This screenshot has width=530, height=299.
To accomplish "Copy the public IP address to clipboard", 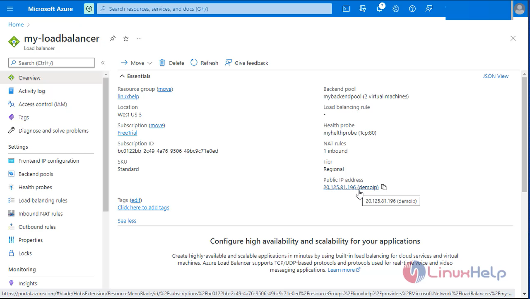I will click(384, 187).
